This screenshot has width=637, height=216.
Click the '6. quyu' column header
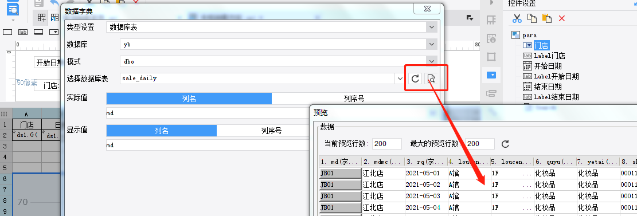[555, 162]
